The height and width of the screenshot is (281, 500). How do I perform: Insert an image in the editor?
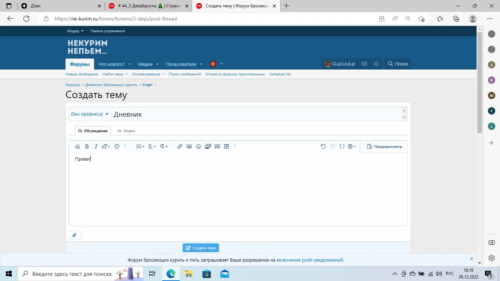pos(189,146)
